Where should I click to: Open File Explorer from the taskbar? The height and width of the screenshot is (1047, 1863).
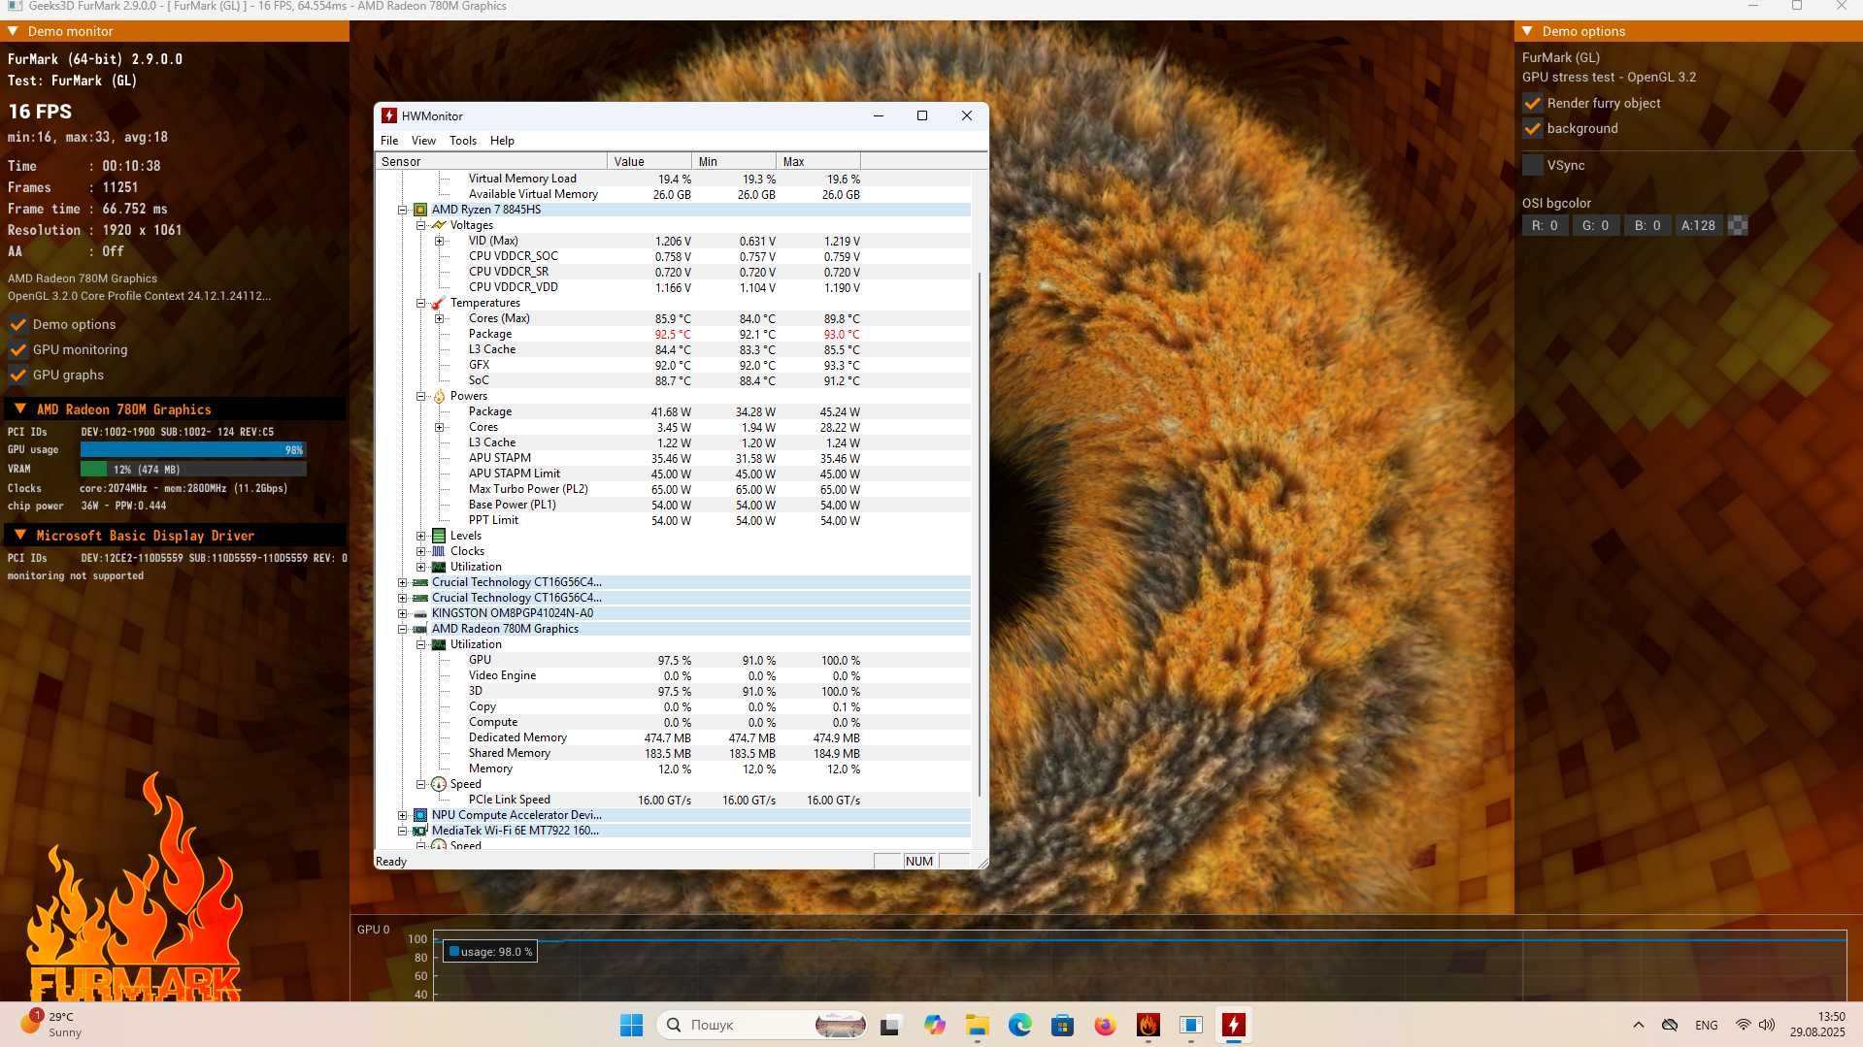click(977, 1025)
